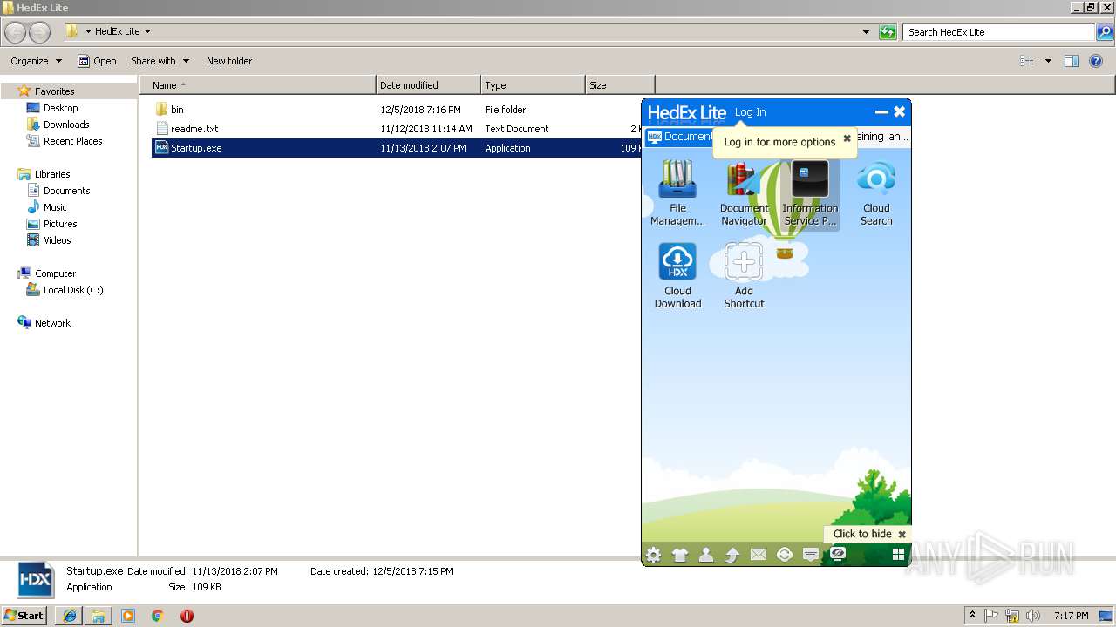Click the hide-monitor eye icon
1116x627 pixels.
[838, 554]
